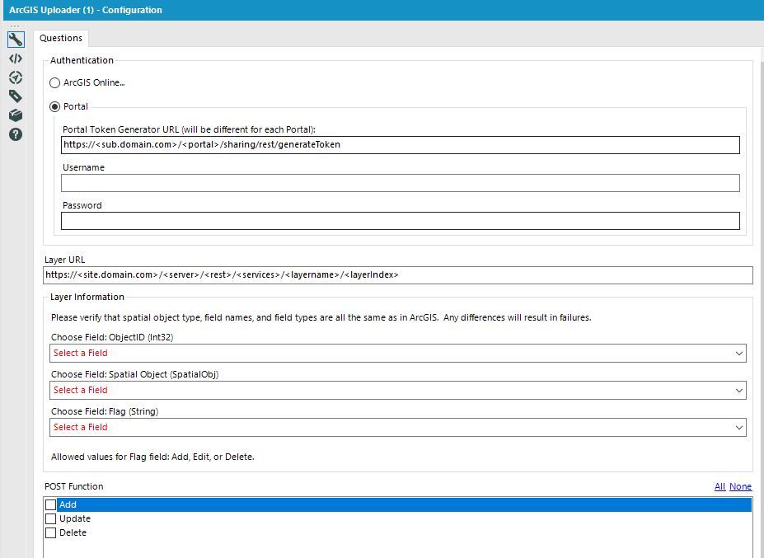
Task: Click the 'Authentication' group label
Action: 82,60
